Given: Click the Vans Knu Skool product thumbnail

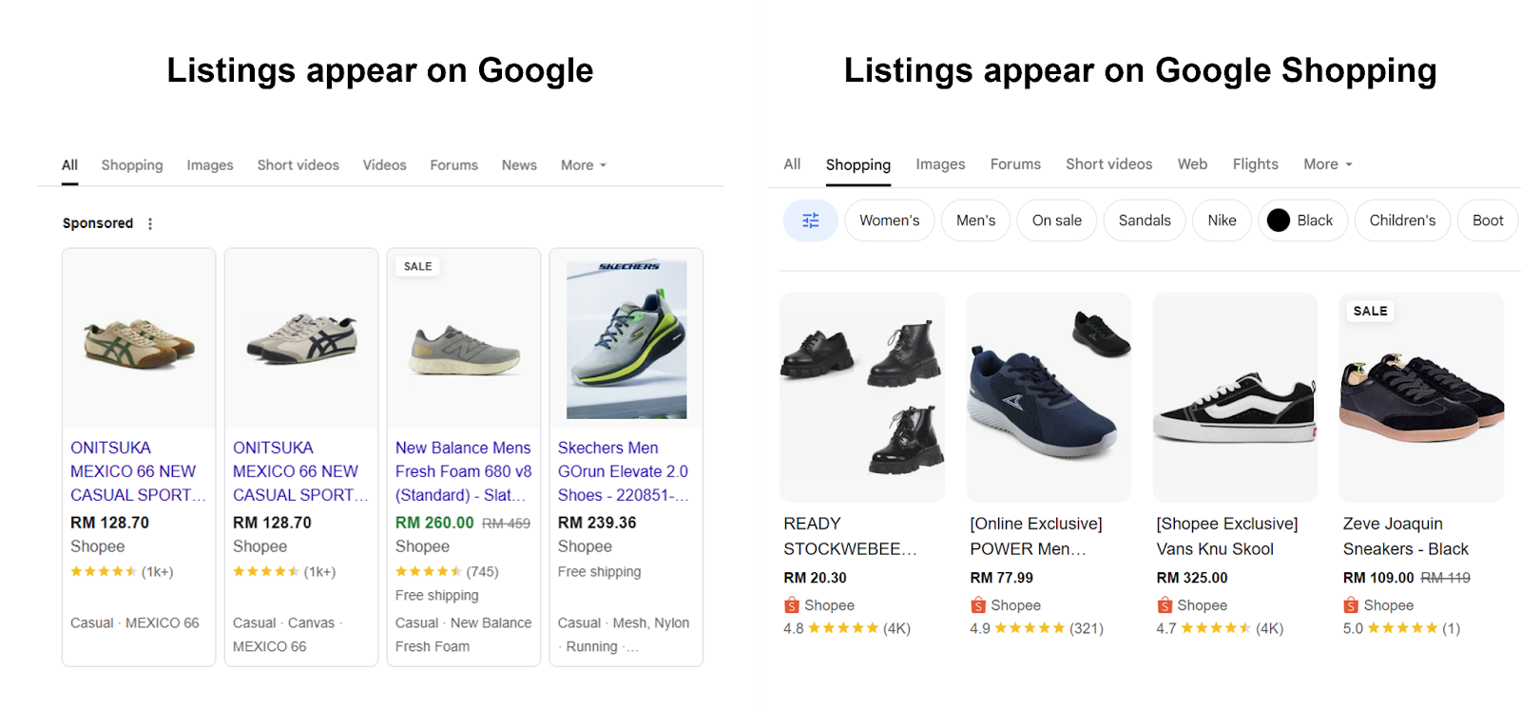Looking at the screenshot, I should pos(1234,396).
